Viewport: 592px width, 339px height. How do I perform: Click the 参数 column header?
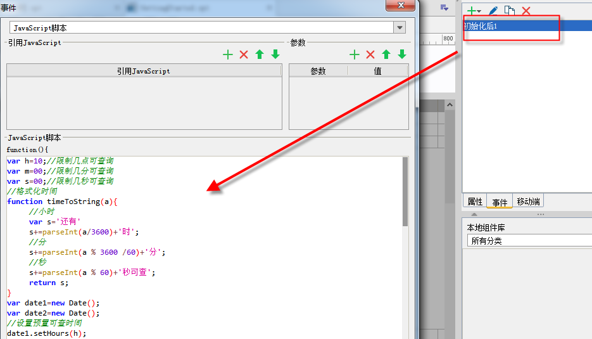coord(318,71)
